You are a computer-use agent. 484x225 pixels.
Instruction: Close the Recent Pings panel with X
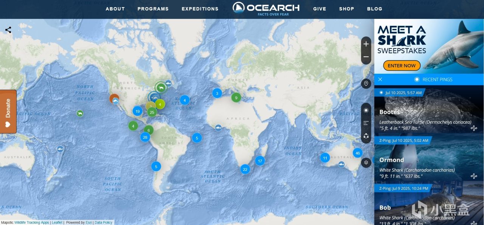pos(380,79)
